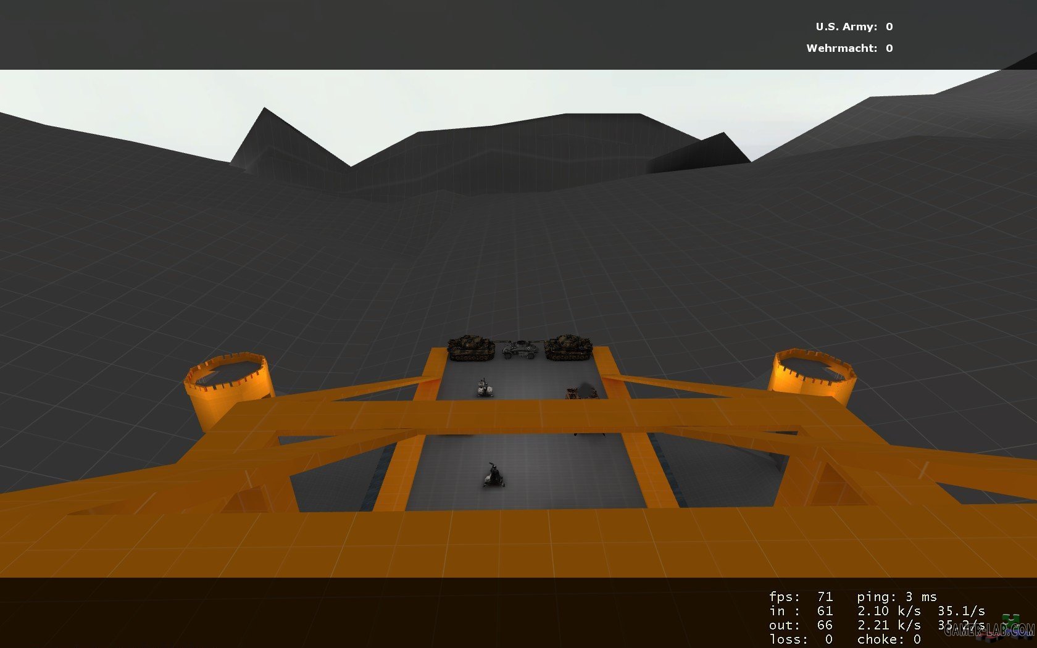This screenshot has height=648, width=1037.
Task: Select the dark soldier on the lower platform
Action: point(494,475)
